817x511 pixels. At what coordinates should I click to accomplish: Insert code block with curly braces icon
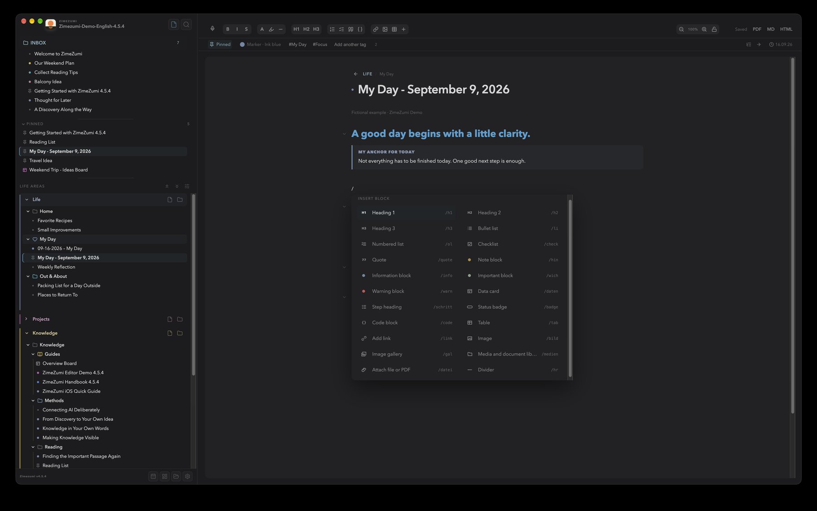360,29
